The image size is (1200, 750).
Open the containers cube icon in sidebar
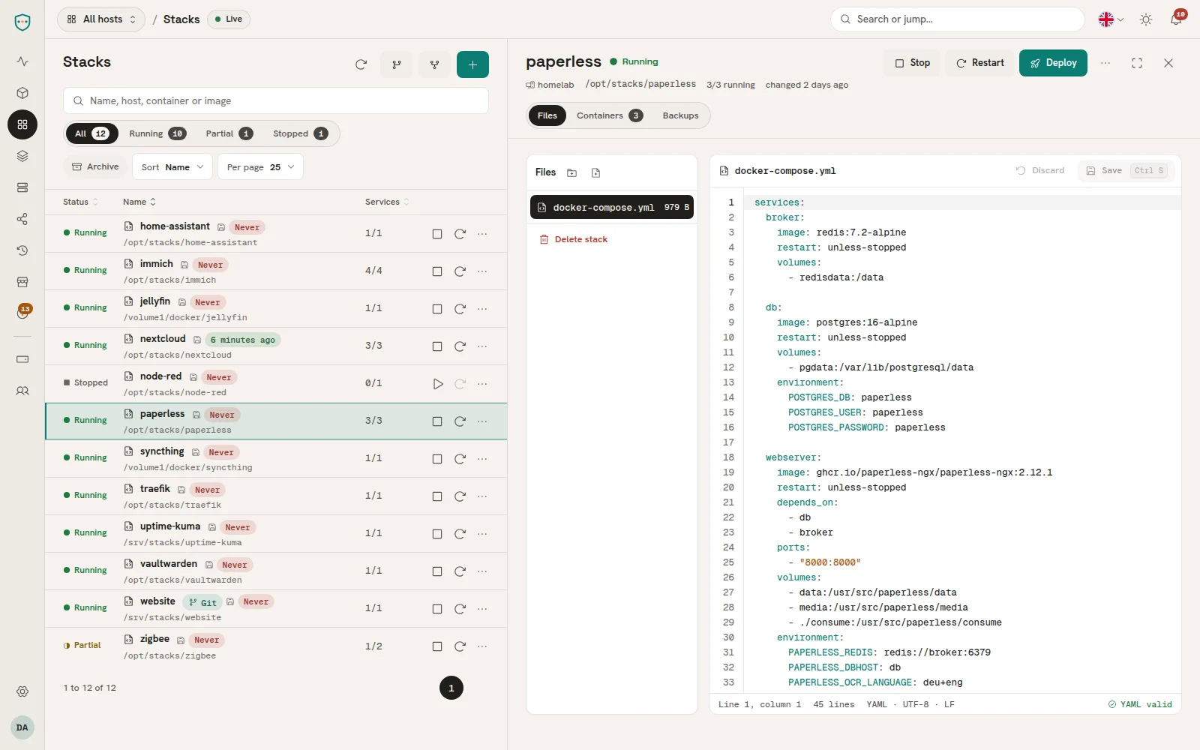[22, 93]
